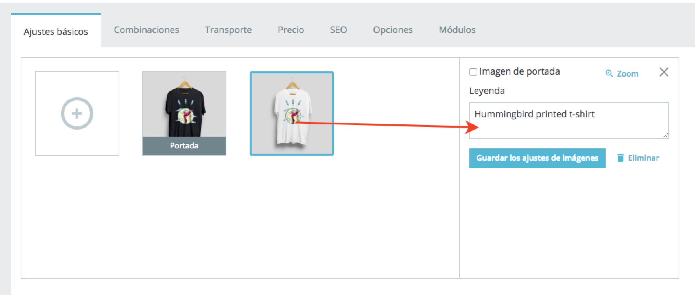Image resolution: width=695 pixels, height=295 pixels.
Task: Click Guardar los ajustes de imágenes button
Action: click(537, 158)
